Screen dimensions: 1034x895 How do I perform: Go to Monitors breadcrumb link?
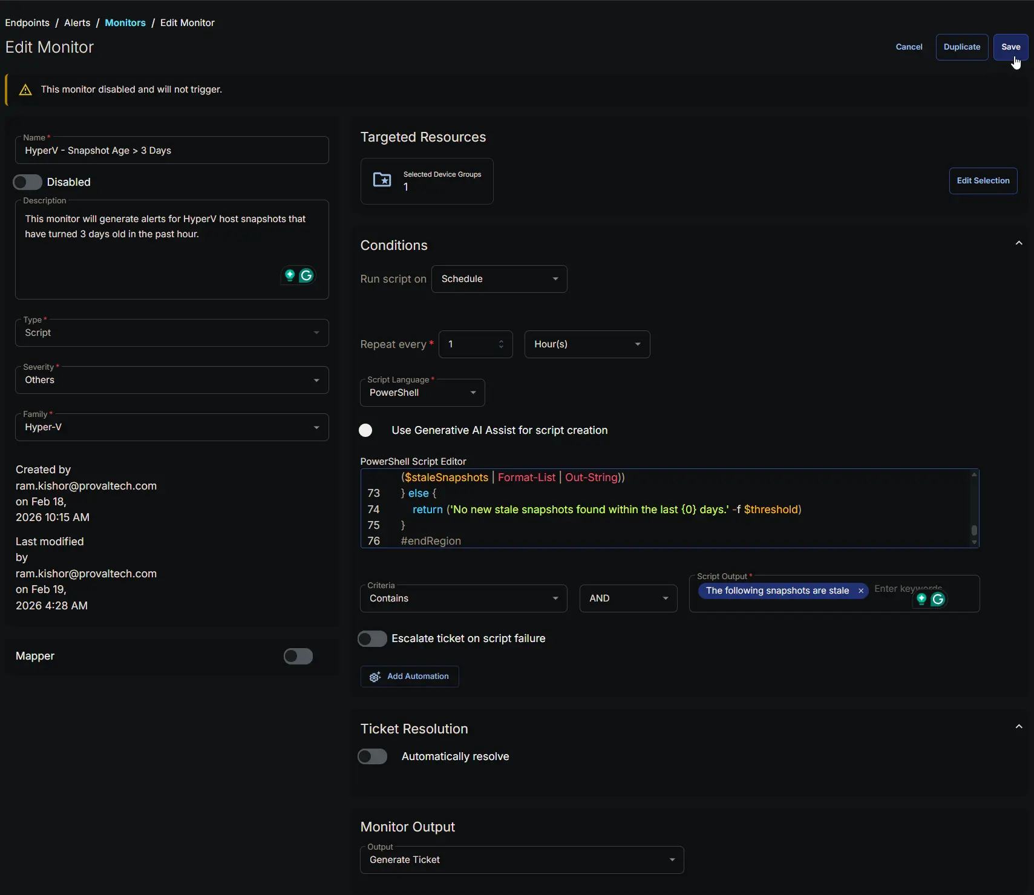125,23
